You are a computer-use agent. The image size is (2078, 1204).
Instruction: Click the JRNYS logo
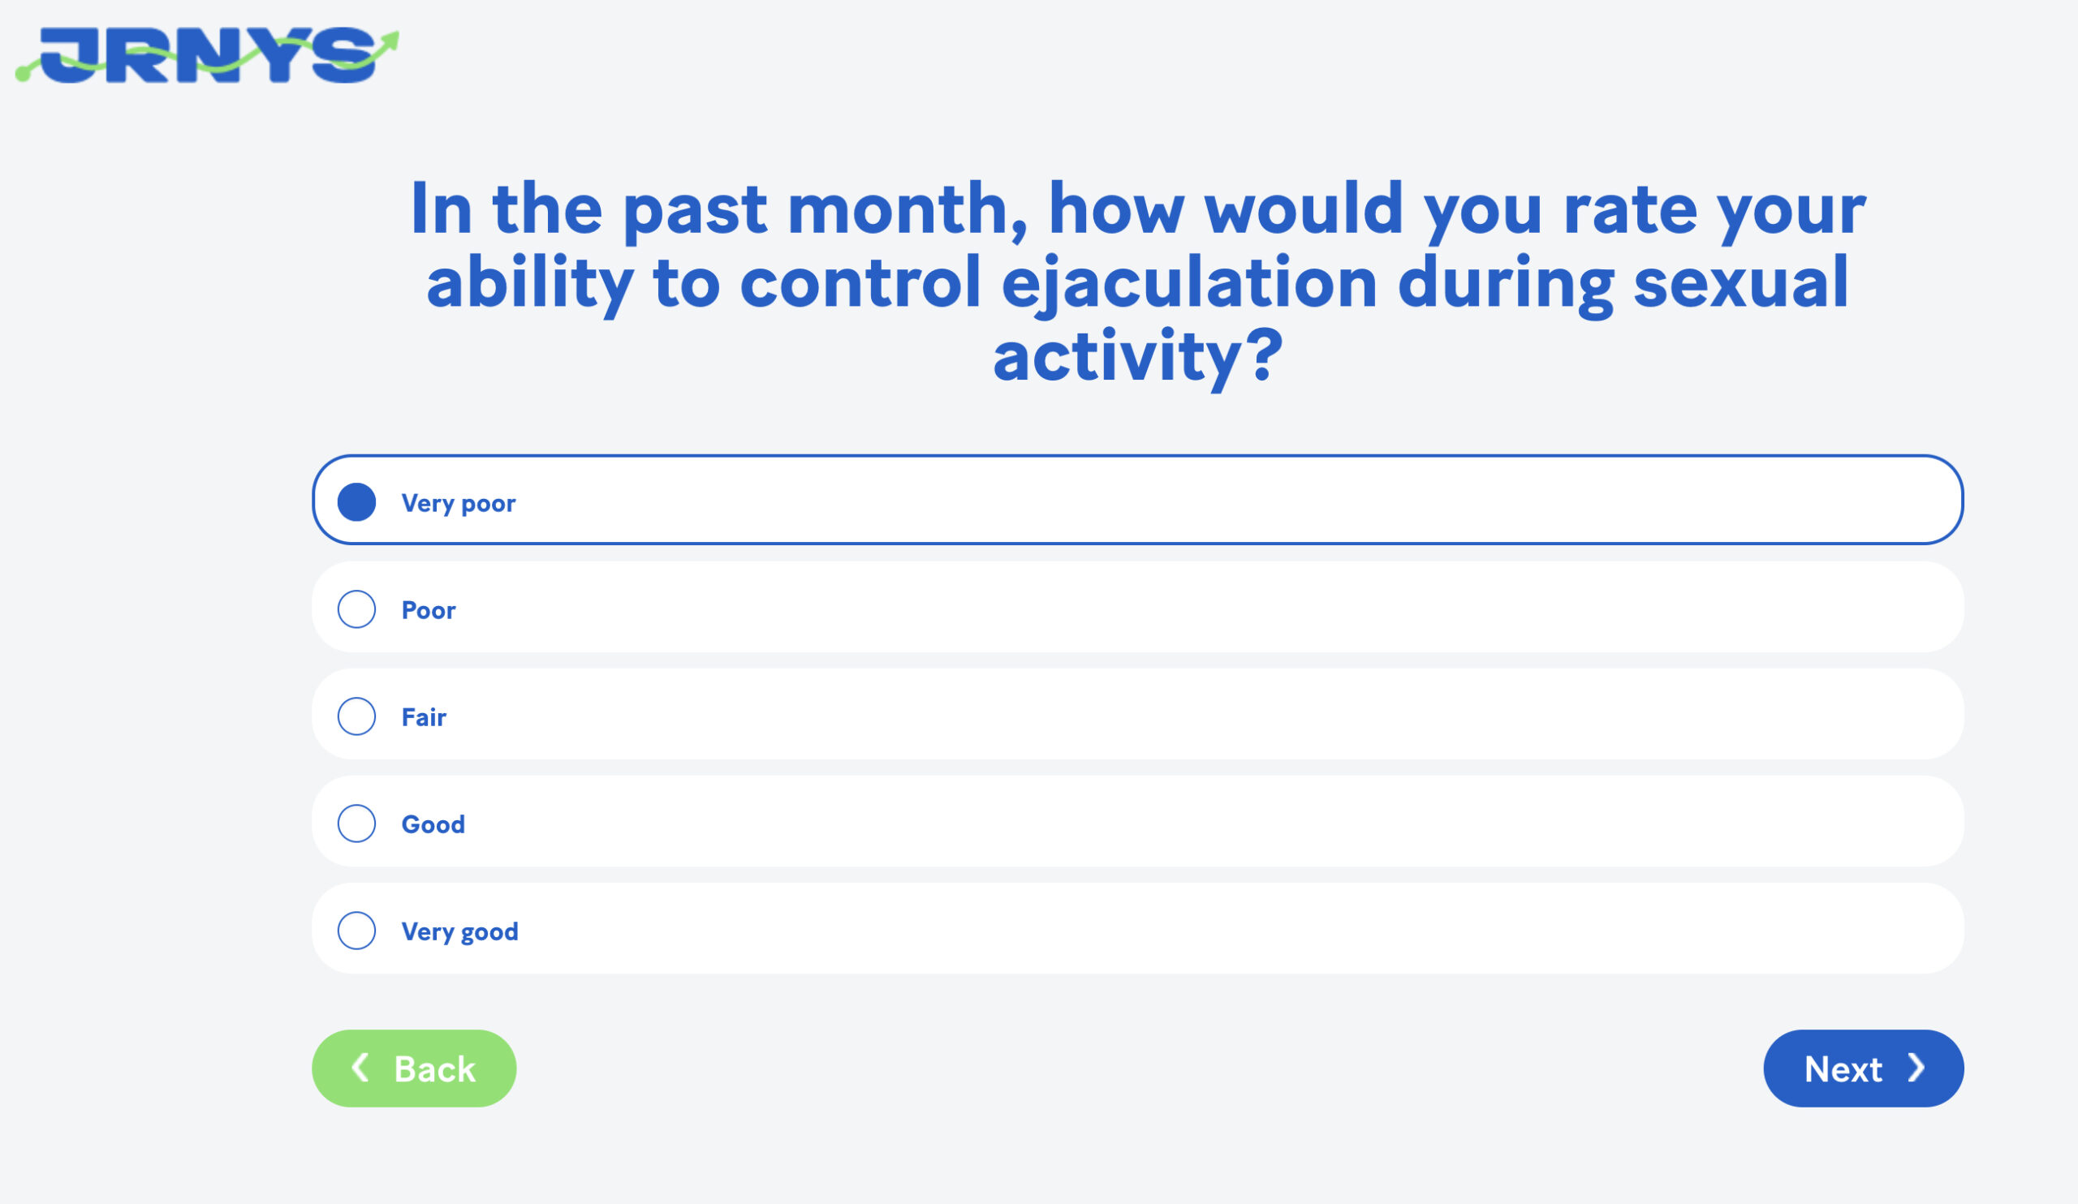coord(207,54)
